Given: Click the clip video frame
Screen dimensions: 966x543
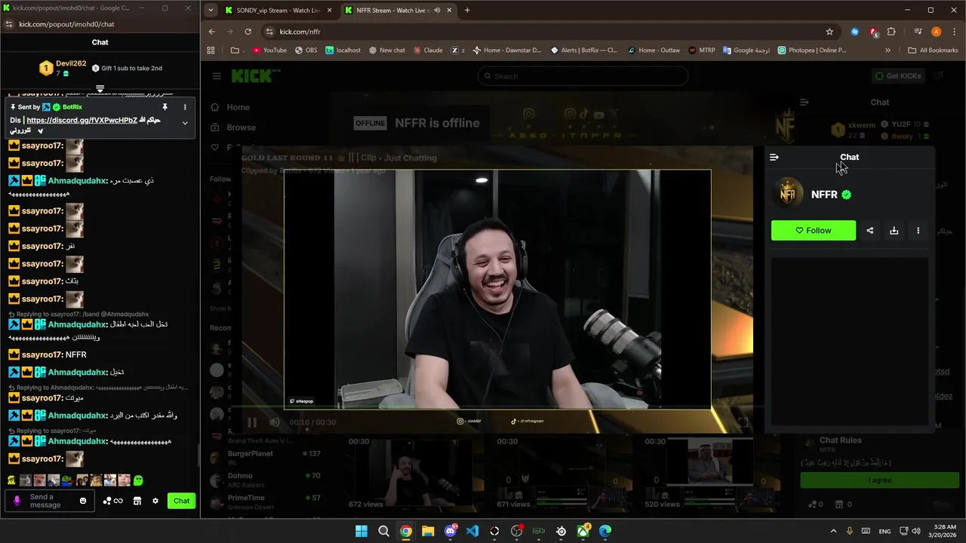Looking at the screenshot, I should (497, 289).
